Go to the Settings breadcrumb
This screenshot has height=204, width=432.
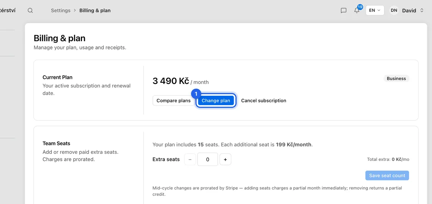60,11
